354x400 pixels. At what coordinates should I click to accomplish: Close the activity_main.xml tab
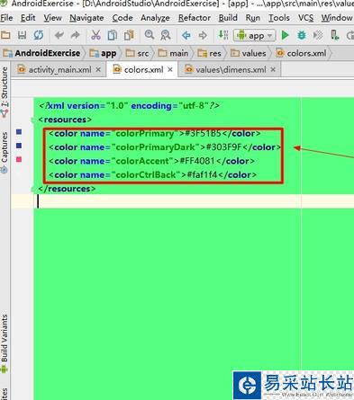pos(98,70)
